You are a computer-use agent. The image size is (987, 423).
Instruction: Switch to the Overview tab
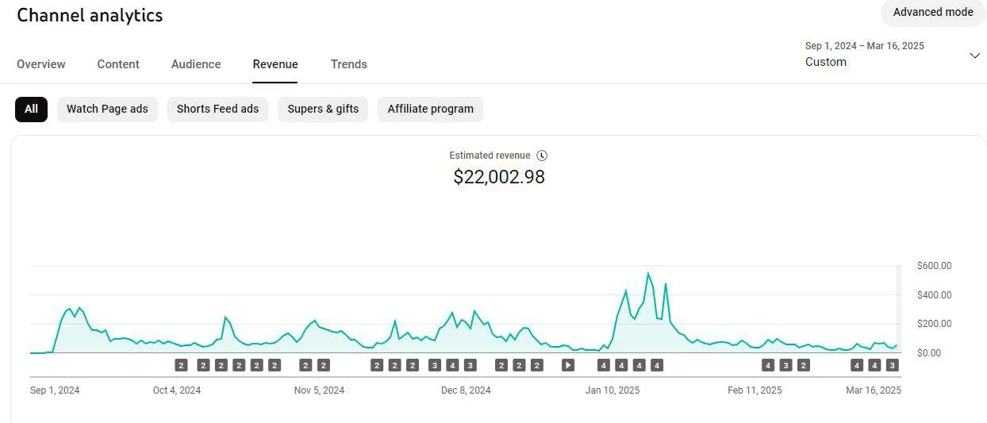click(41, 64)
